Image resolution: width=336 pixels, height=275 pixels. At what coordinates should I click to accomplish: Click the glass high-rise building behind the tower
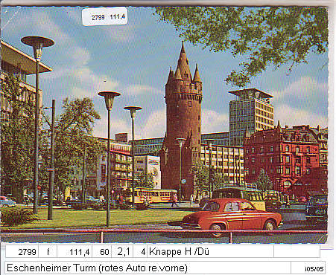[x=251, y=113]
